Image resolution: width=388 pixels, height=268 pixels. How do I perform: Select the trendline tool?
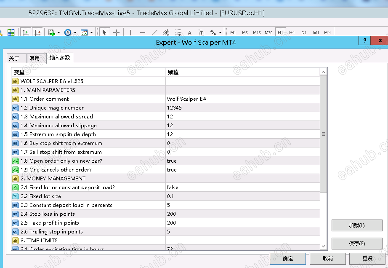[154, 32]
